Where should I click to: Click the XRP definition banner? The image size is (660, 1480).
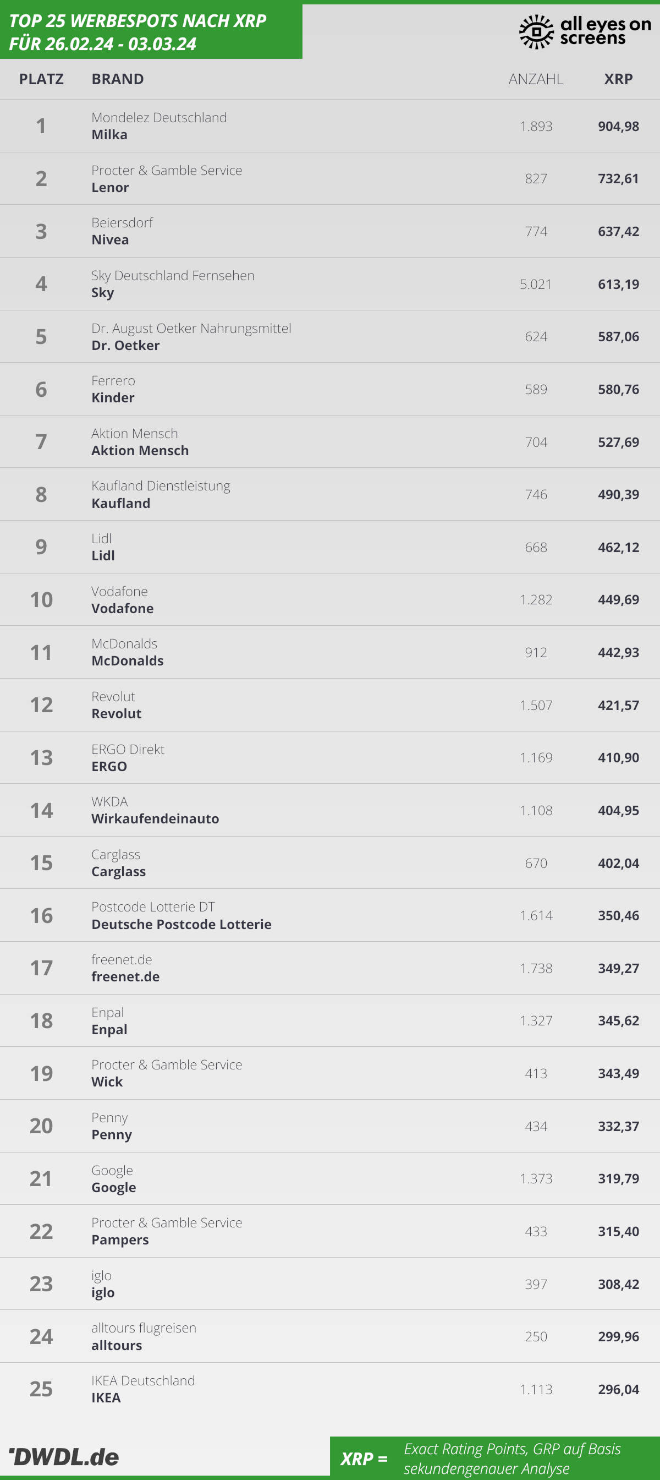click(494, 1456)
